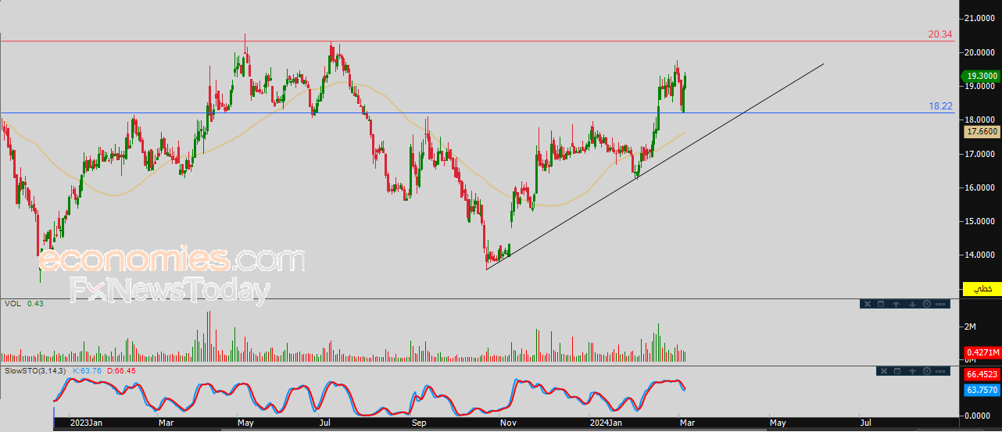
Task: Click the 2M volume axis label
Action: (971, 326)
